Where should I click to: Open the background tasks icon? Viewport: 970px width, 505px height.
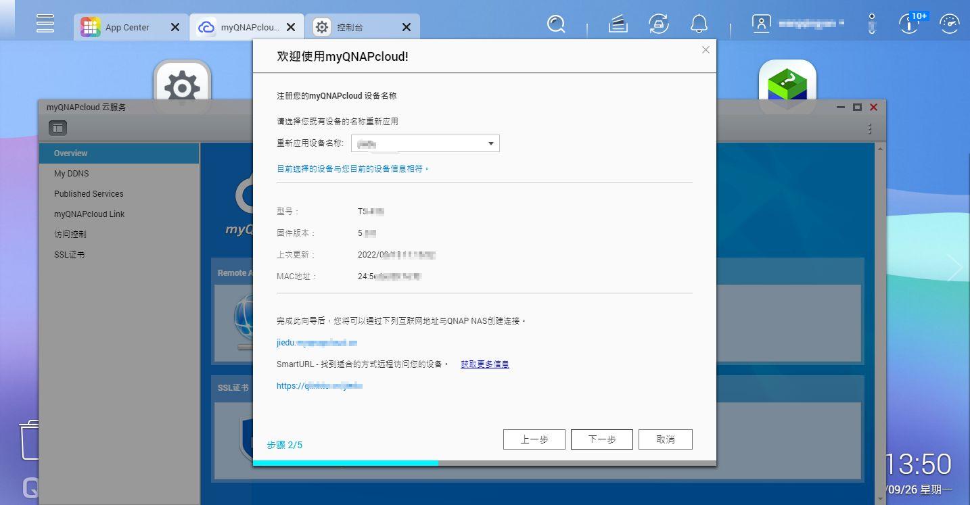coord(618,24)
